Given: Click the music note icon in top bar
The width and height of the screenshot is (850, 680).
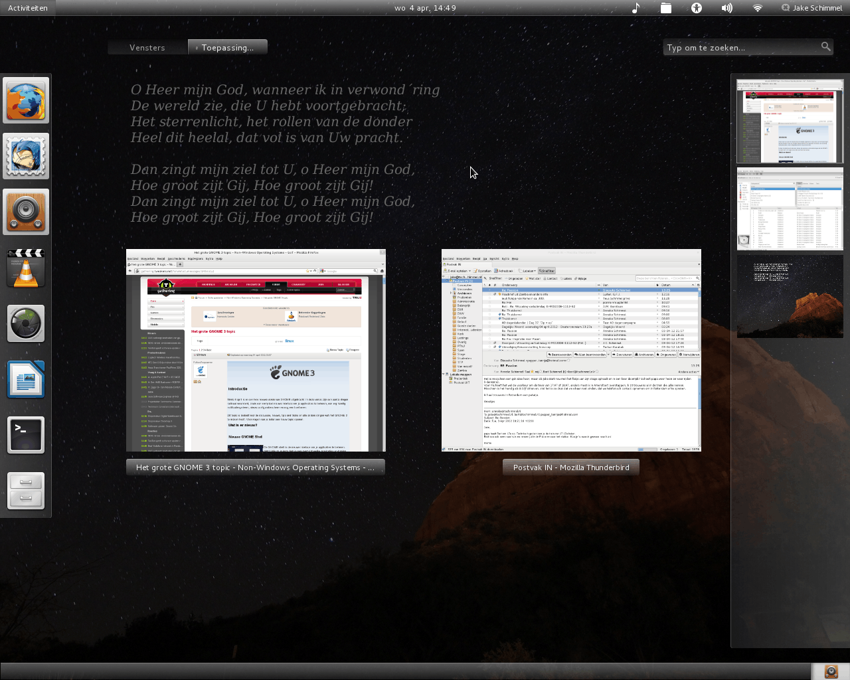Looking at the screenshot, I should (x=636, y=8).
